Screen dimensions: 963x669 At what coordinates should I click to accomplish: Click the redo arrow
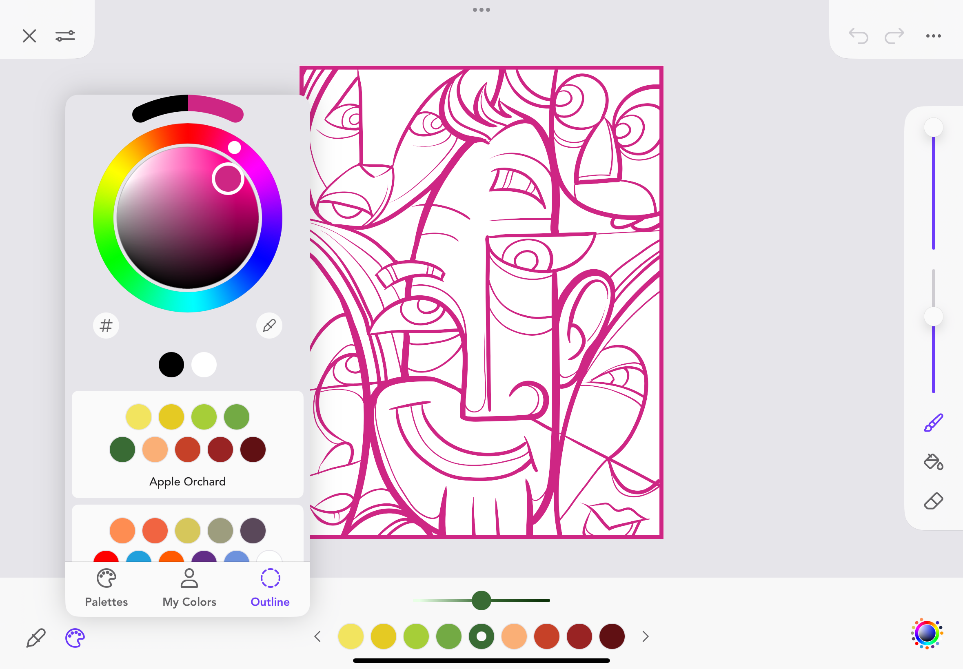[894, 36]
